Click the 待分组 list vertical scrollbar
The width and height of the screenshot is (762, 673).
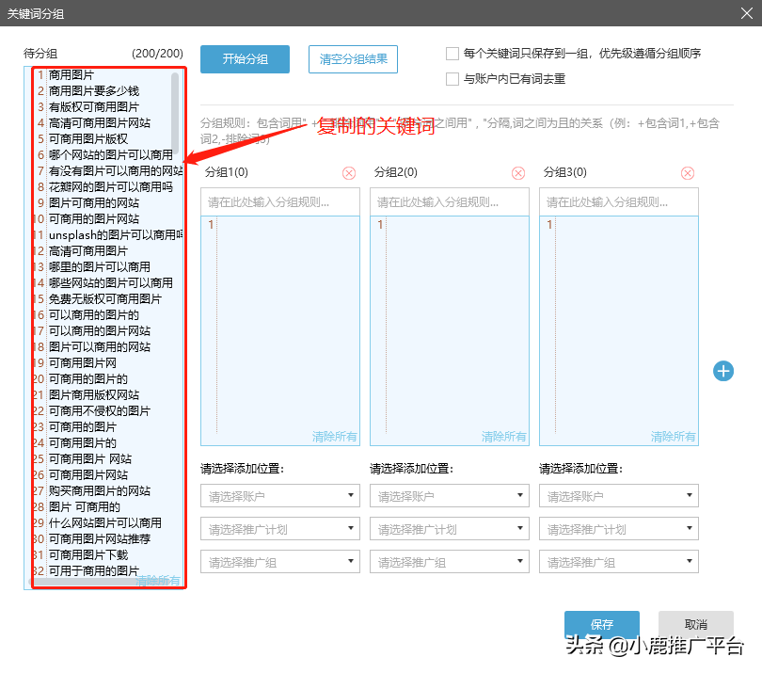(175, 113)
